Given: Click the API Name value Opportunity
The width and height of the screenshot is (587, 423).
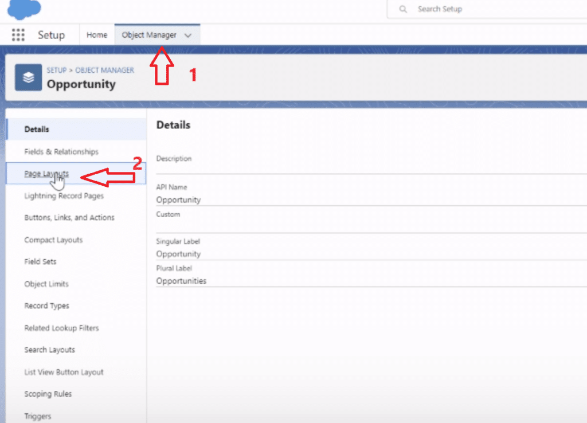Looking at the screenshot, I should pos(179,200).
